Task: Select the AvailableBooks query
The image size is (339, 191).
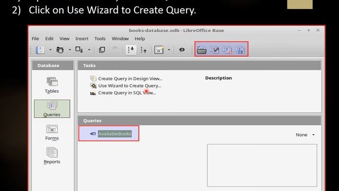Action: click(114, 134)
